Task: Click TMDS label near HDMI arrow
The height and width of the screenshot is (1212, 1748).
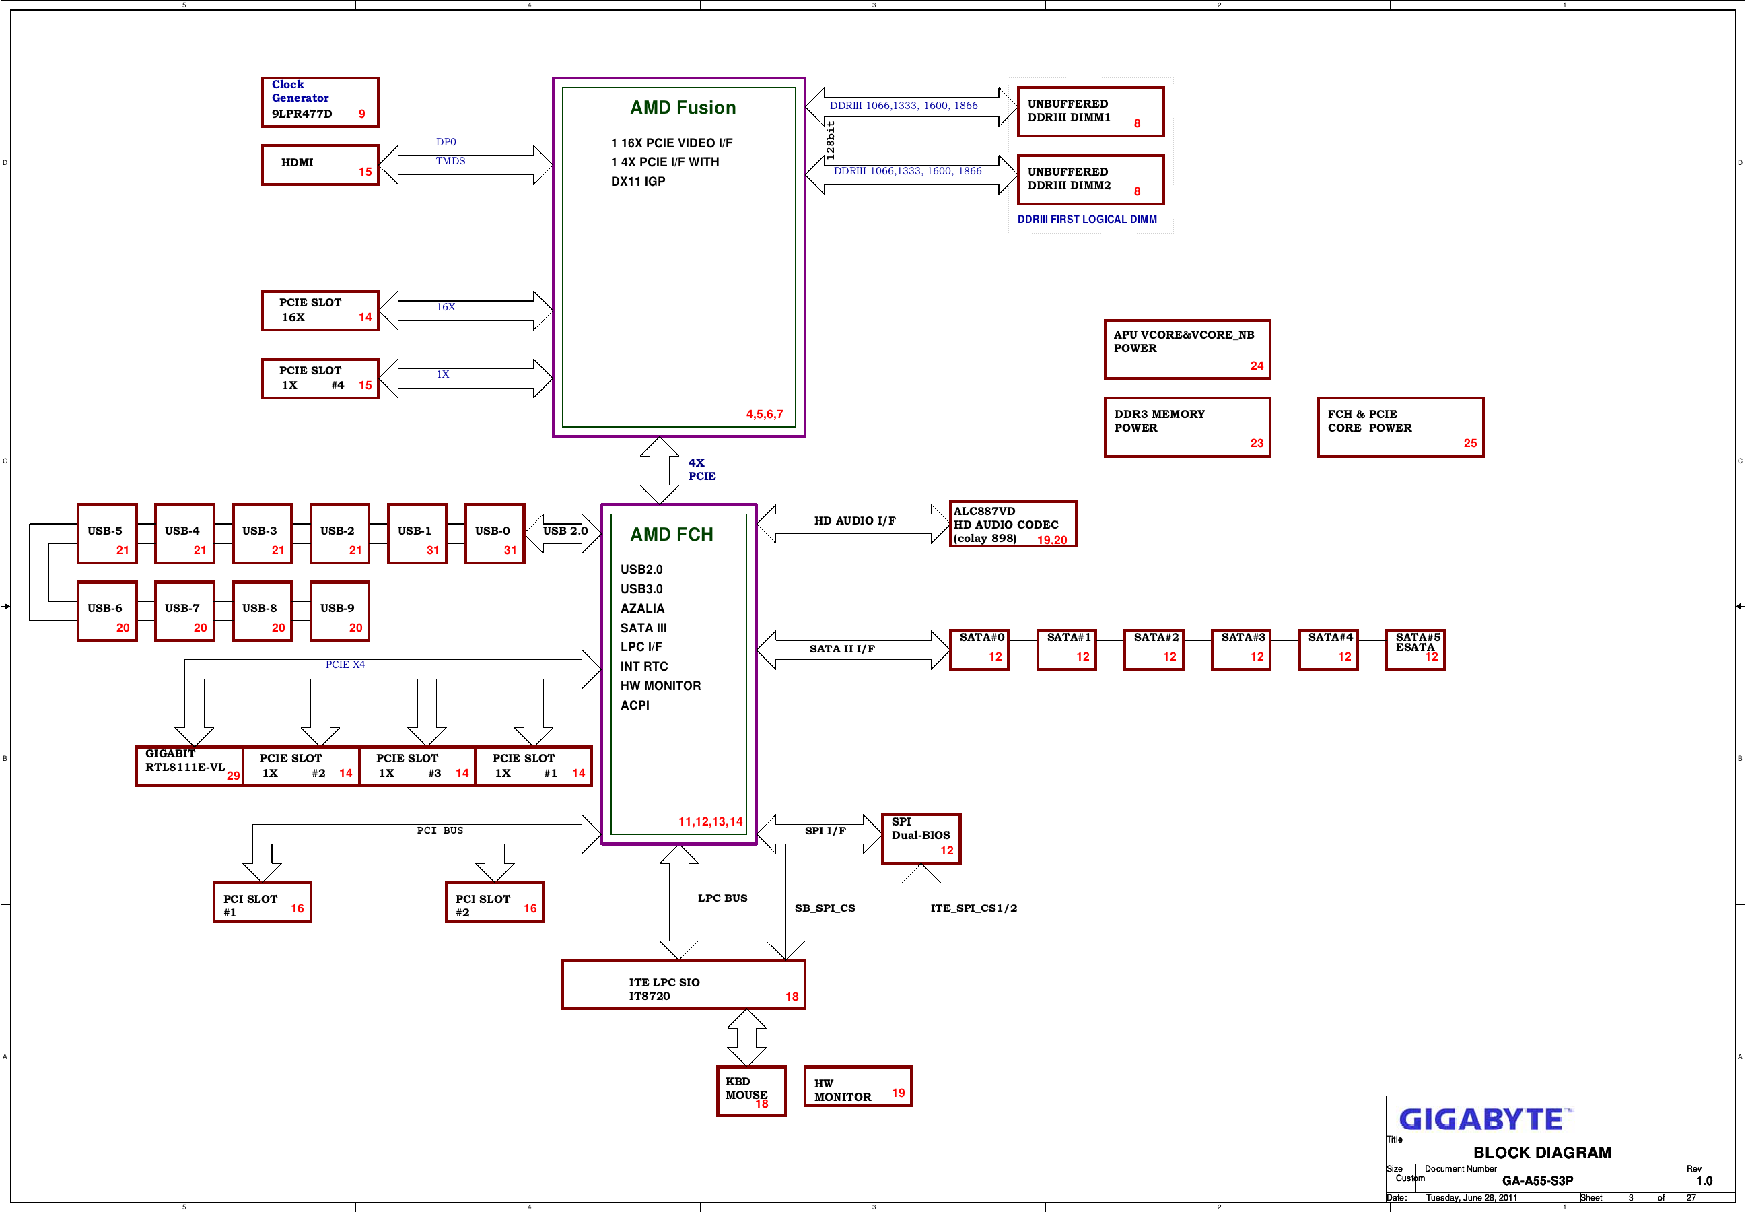Action: point(451,161)
